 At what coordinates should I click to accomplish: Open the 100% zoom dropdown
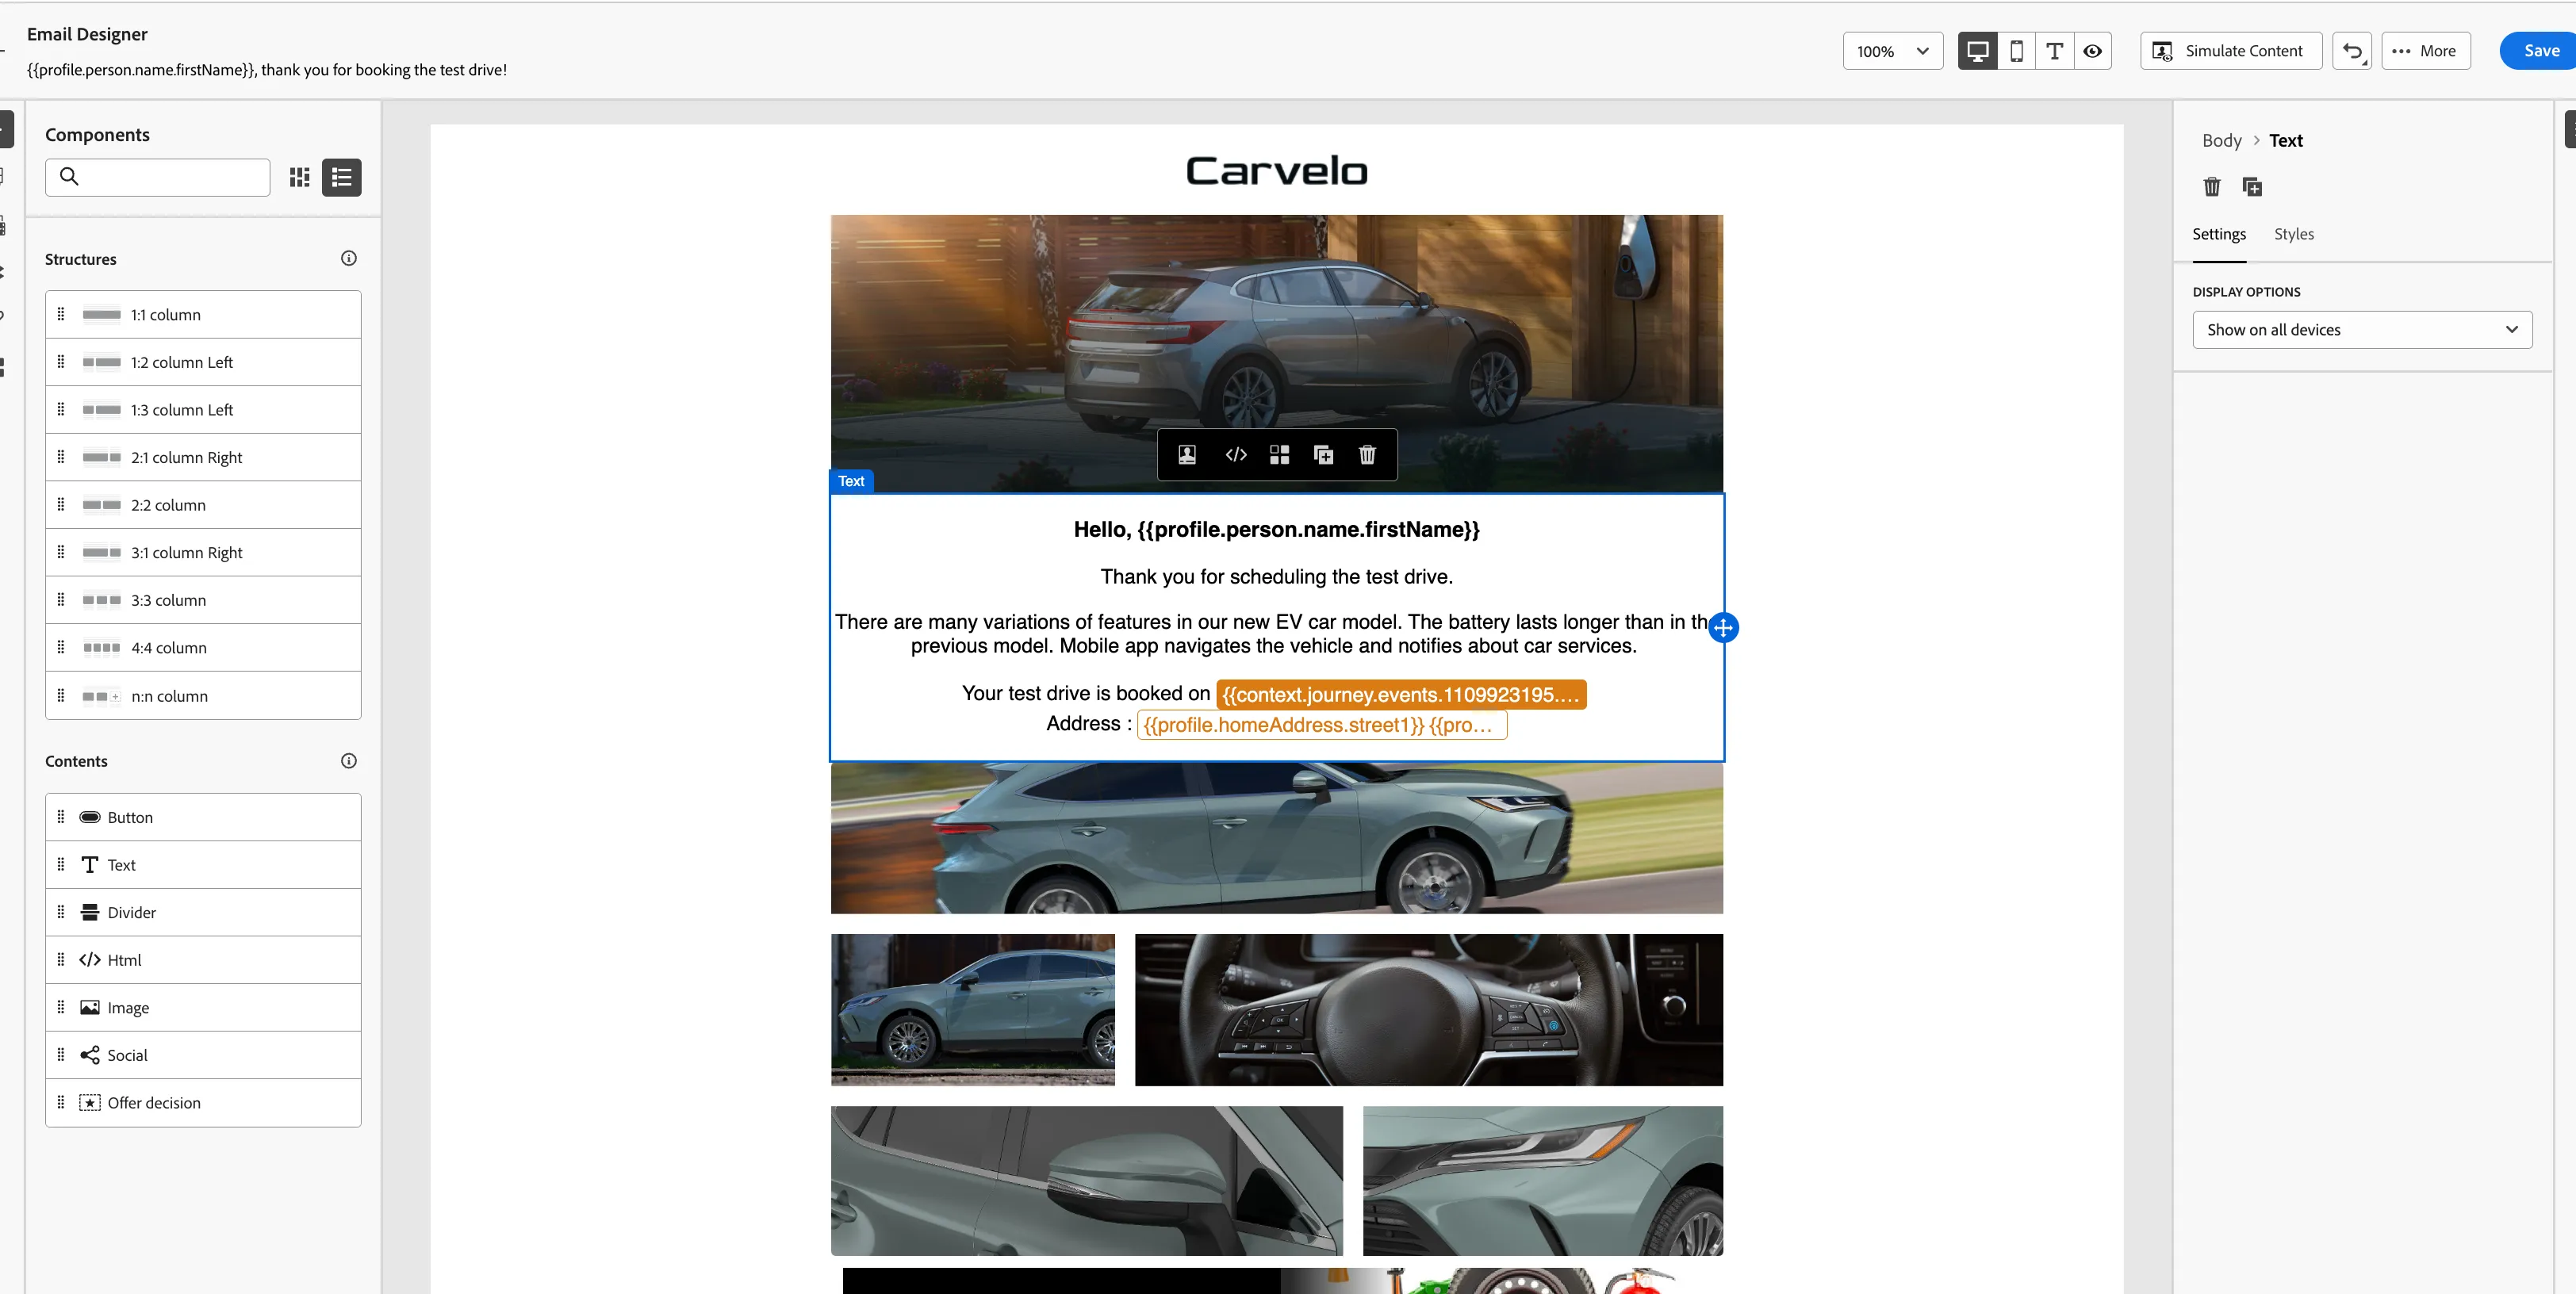coord(1892,51)
